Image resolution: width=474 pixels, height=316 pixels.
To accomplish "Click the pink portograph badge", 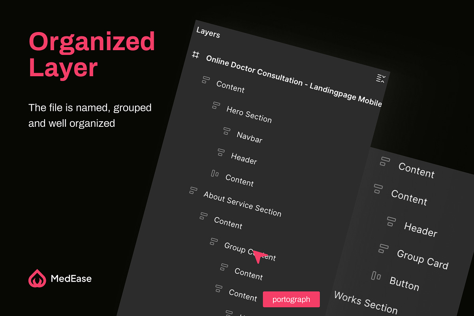I will pyautogui.click(x=291, y=299).
